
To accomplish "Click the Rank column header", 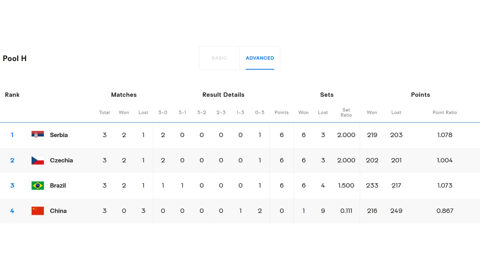I will click(12, 95).
